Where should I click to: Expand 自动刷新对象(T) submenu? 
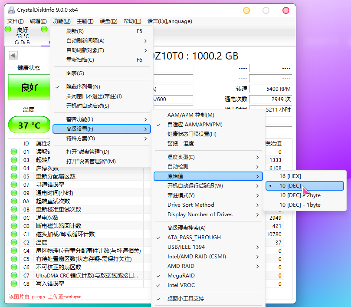pos(102,50)
